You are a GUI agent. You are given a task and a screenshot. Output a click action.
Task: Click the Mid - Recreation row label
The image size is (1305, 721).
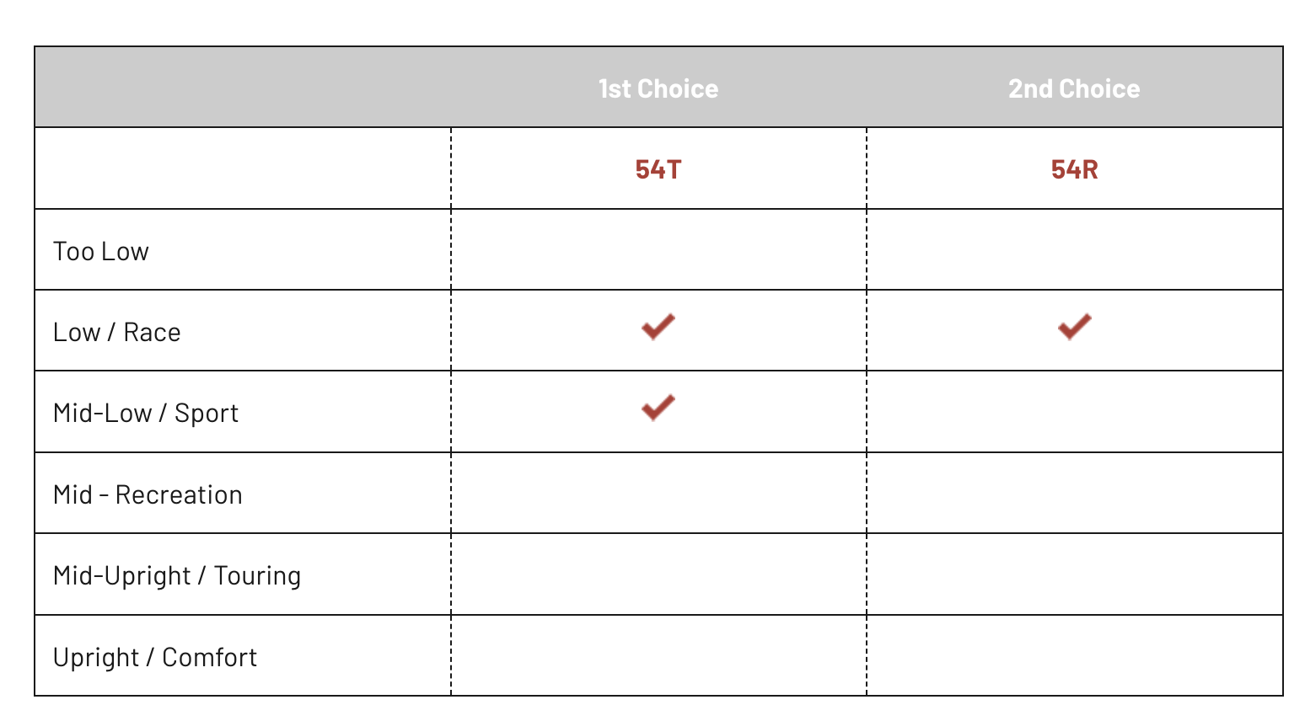(148, 494)
